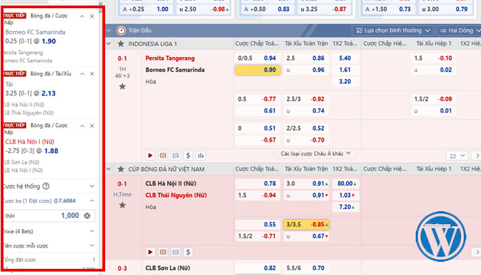Click the WordPress logo
The width and height of the screenshot is (481, 275).
(x=441, y=236)
